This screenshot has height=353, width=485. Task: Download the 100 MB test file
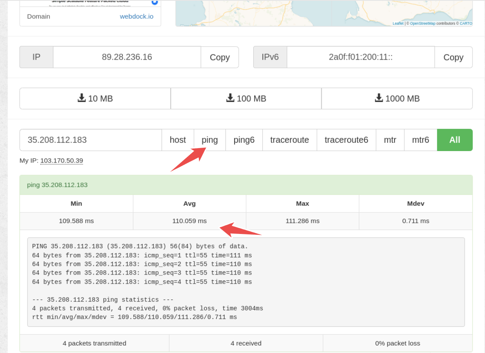[246, 98]
